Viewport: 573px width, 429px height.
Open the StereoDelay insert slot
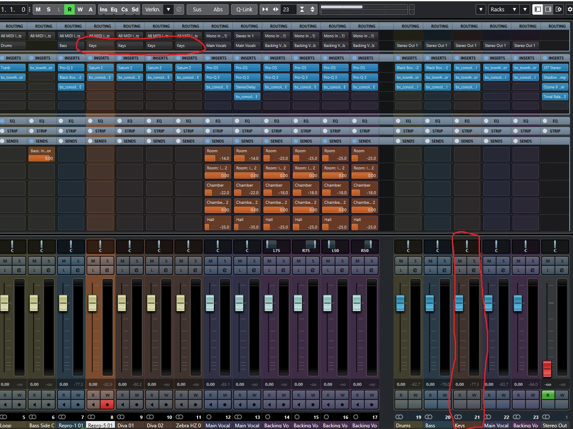click(247, 87)
